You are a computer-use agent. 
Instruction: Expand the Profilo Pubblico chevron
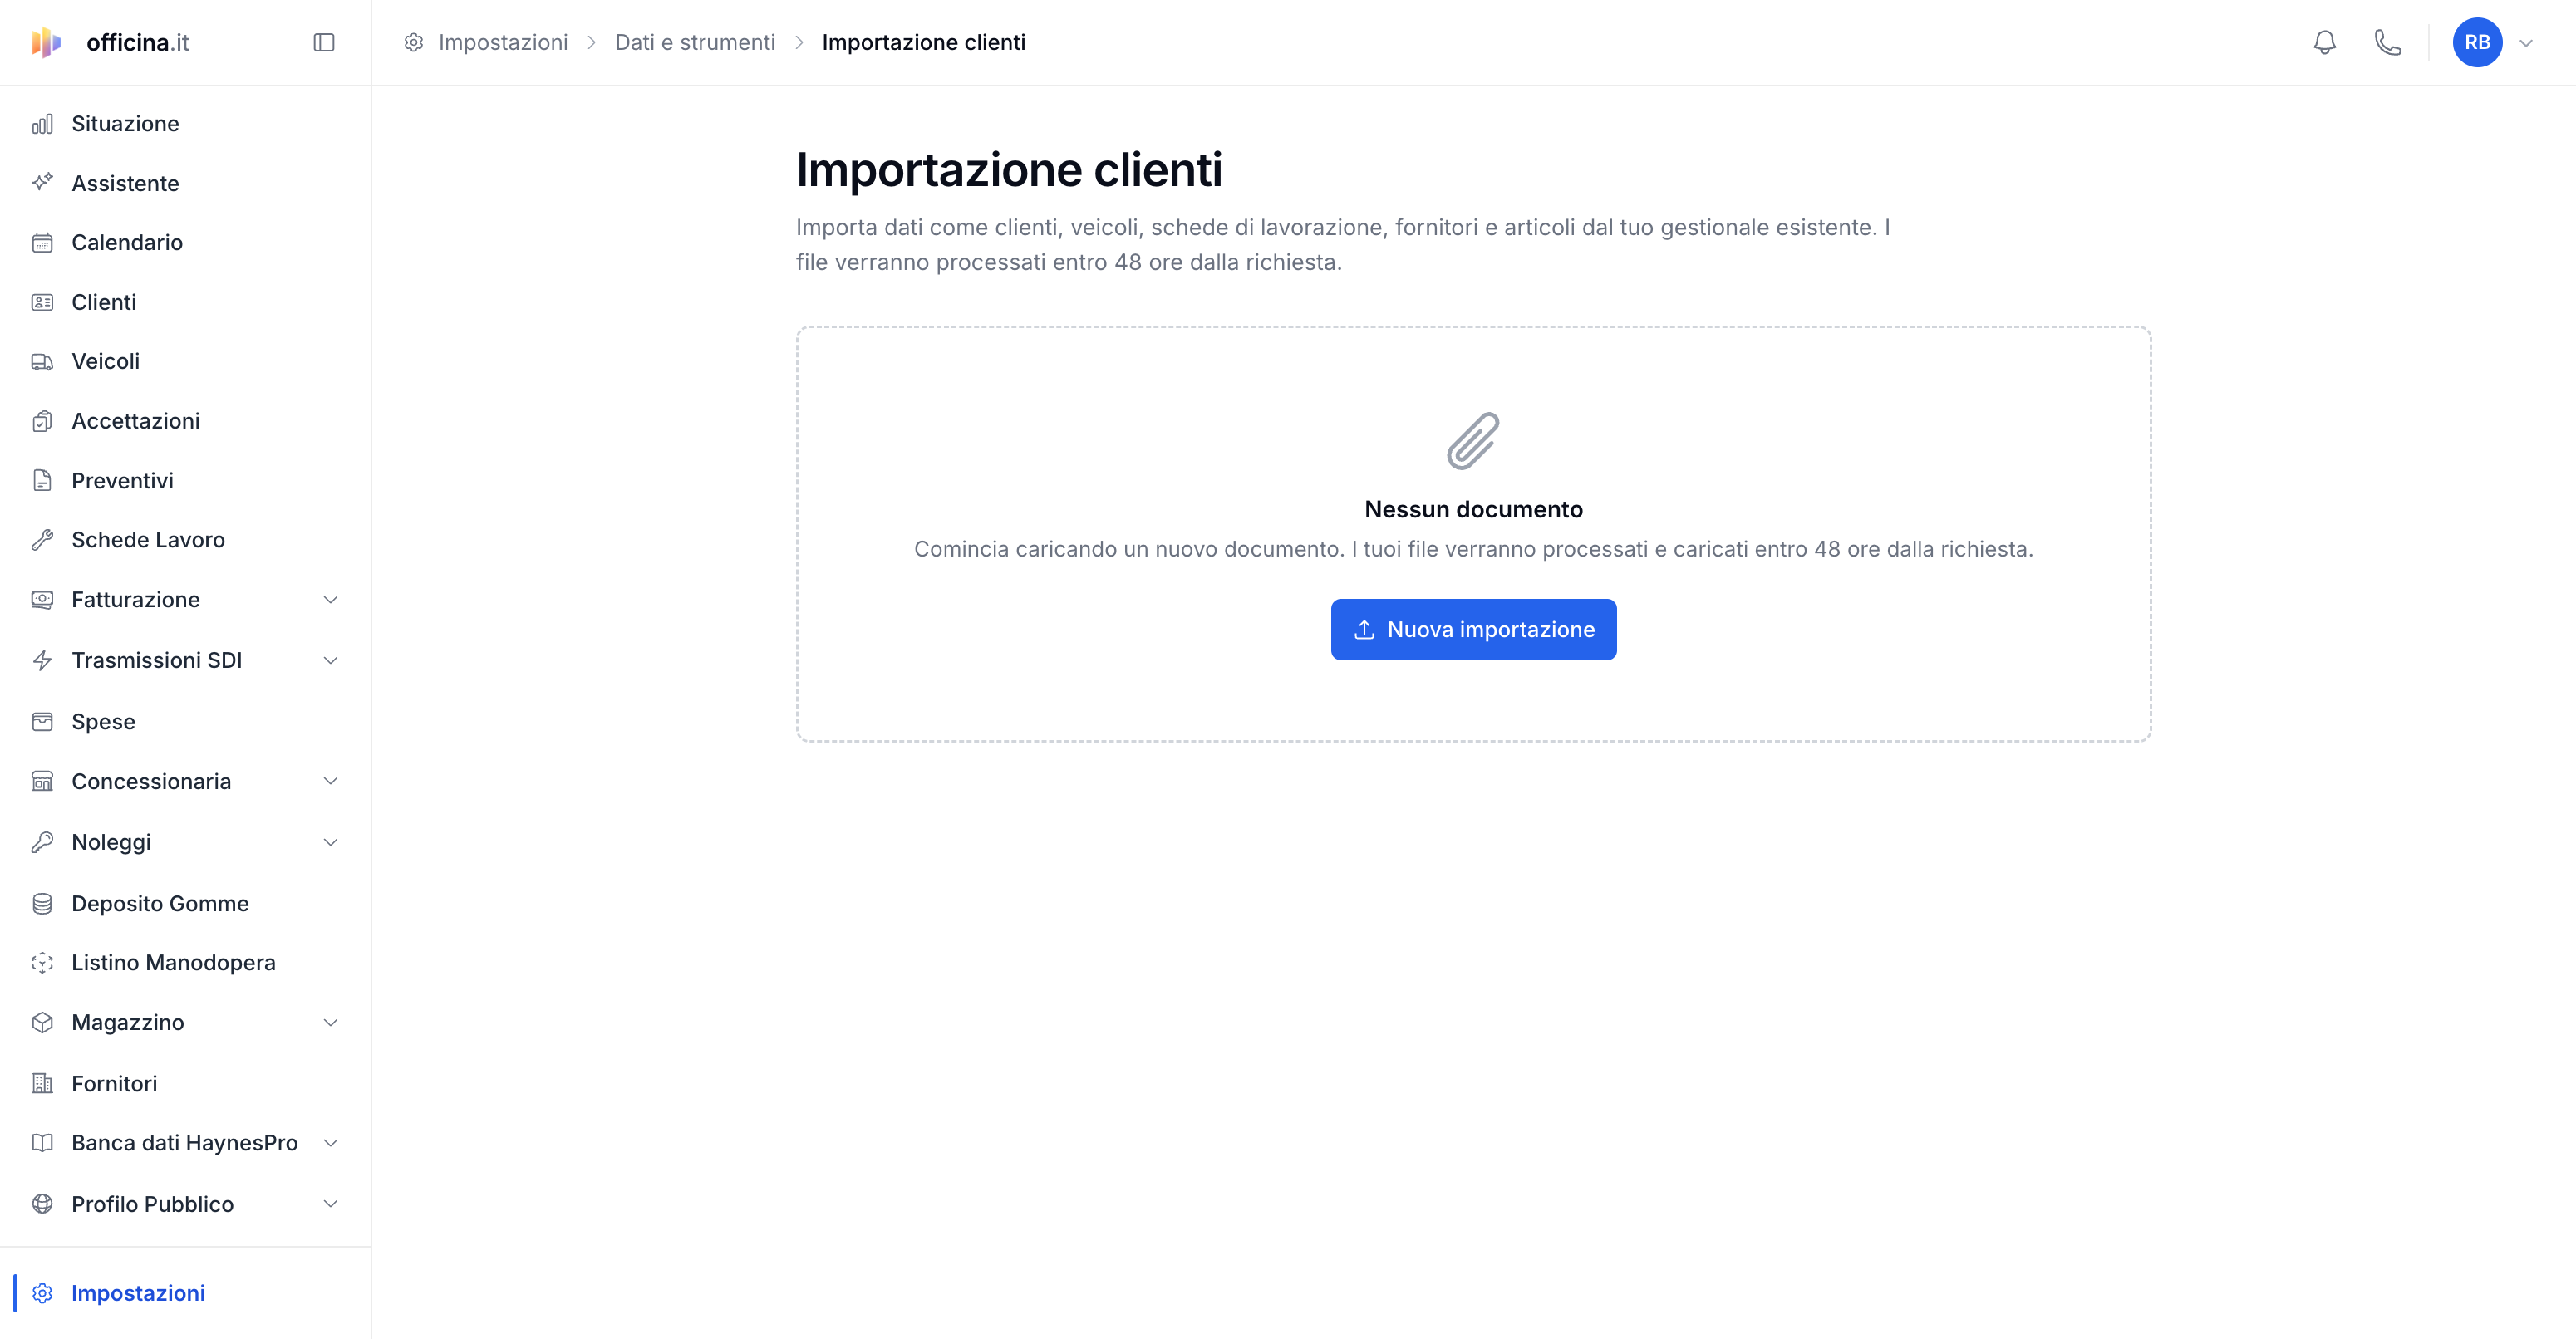click(x=331, y=1204)
